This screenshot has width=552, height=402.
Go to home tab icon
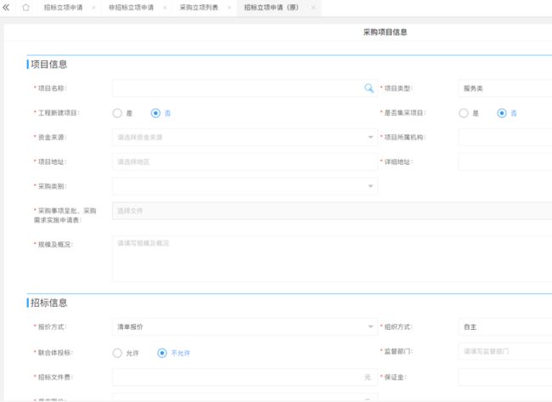click(25, 7)
